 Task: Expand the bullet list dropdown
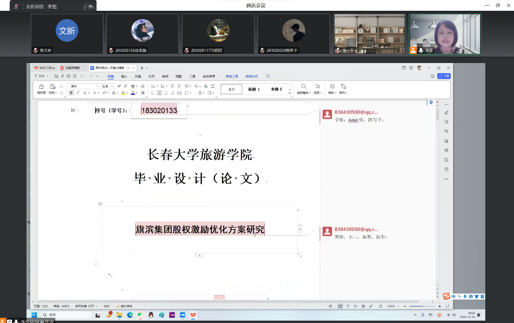[157, 86]
